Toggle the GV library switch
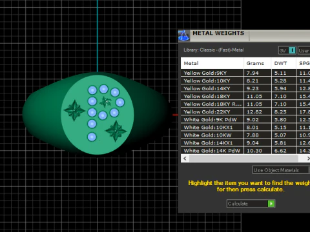 [x=287, y=50]
